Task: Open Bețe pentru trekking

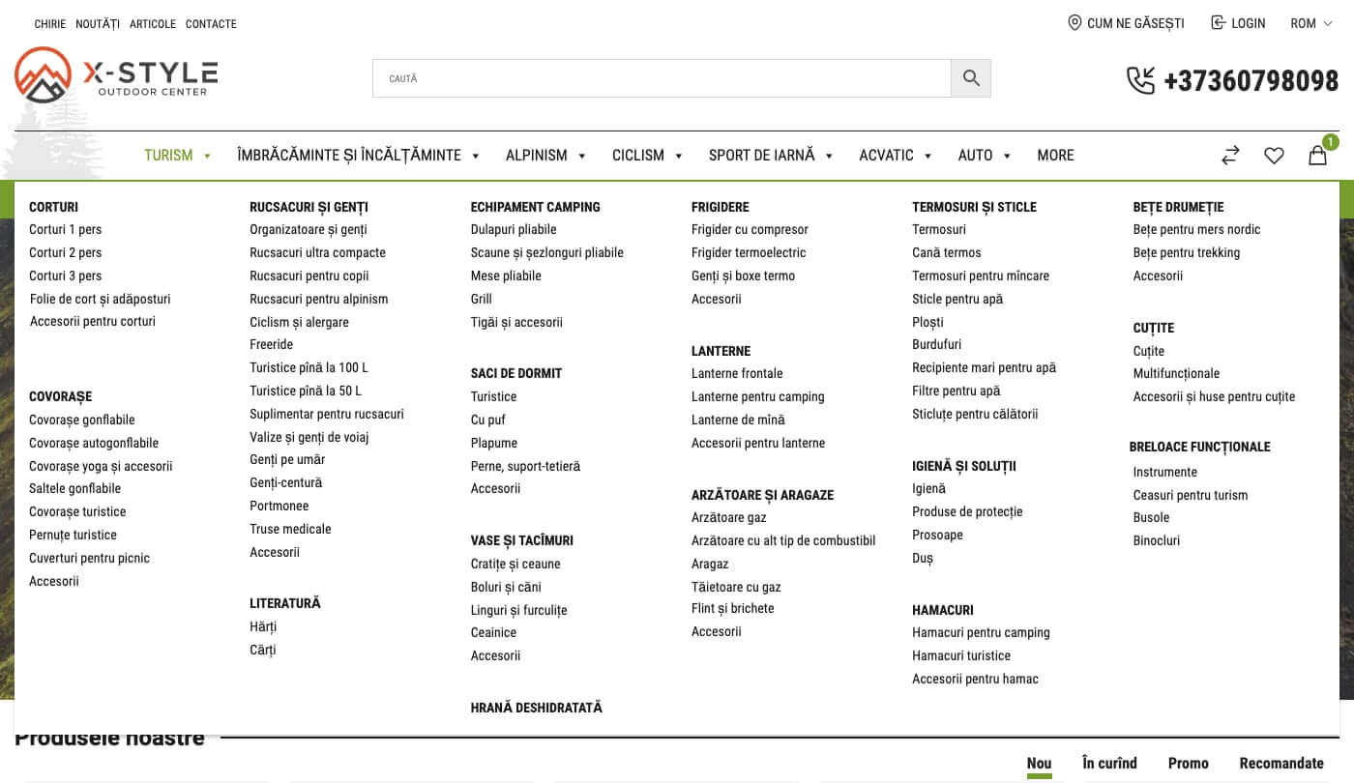Action: (x=1187, y=252)
